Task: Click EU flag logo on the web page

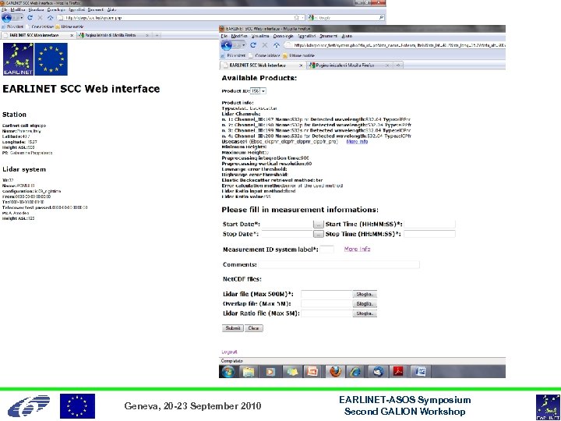Action: pyautogui.click(x=51, y=59)
